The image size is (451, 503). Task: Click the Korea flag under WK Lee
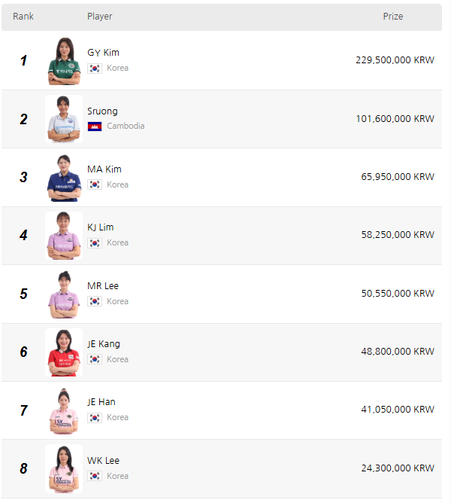[x=95, y=476]
